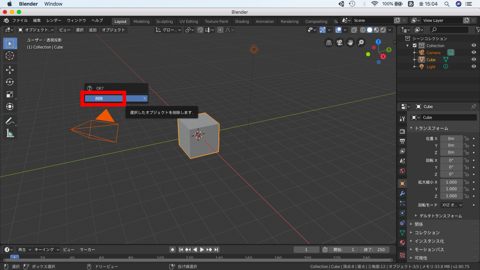
Task: Open the World properties tab
Action: (402, 171)
